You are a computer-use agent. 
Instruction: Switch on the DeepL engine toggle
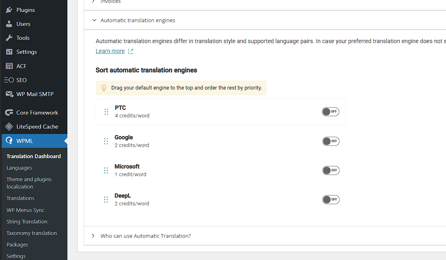(331, 200)
